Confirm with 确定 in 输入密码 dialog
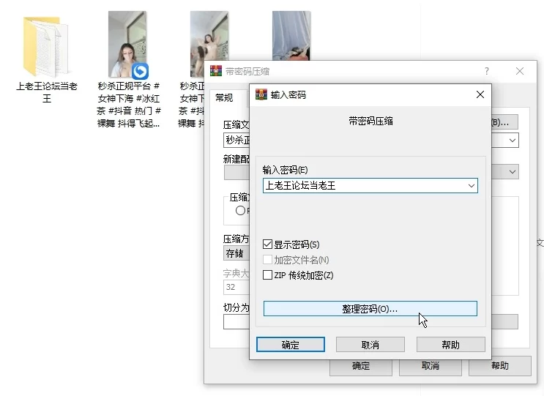 coord(291,344)
